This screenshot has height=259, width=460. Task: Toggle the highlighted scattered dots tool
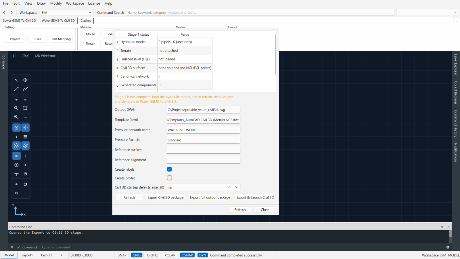coord(16,146)
